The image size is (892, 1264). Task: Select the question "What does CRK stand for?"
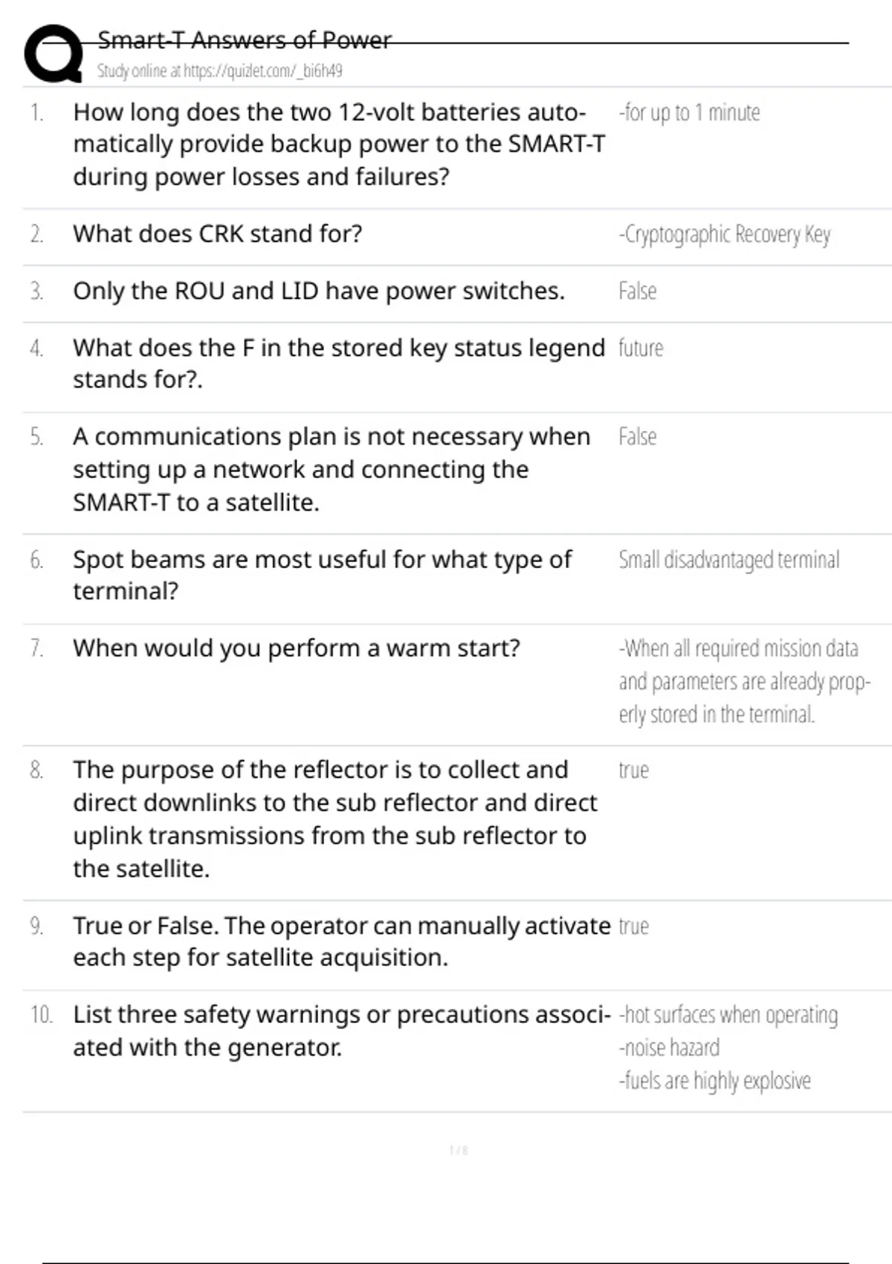coord(217,234)
